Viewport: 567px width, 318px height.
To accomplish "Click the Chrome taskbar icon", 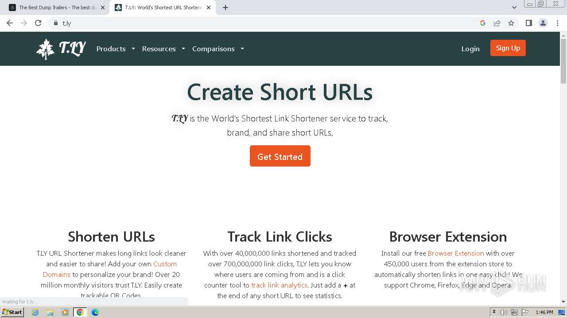I will click(80, 312).
